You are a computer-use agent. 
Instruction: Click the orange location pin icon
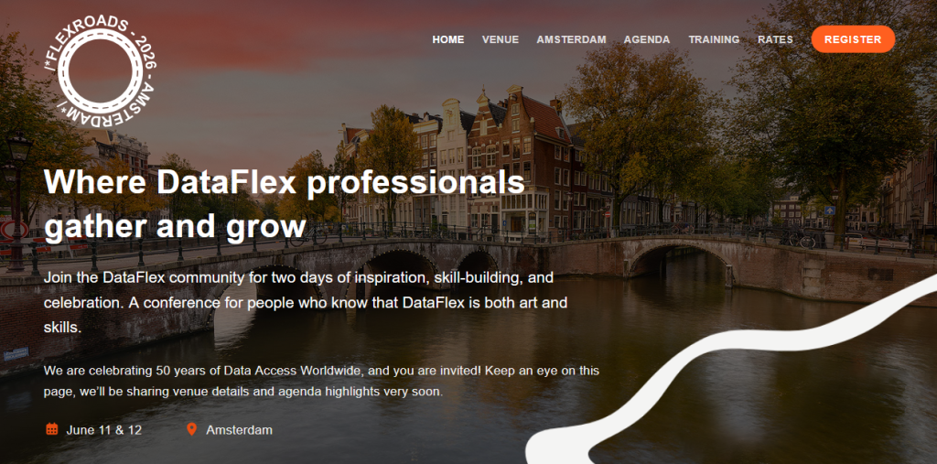(x=191, y=428)
